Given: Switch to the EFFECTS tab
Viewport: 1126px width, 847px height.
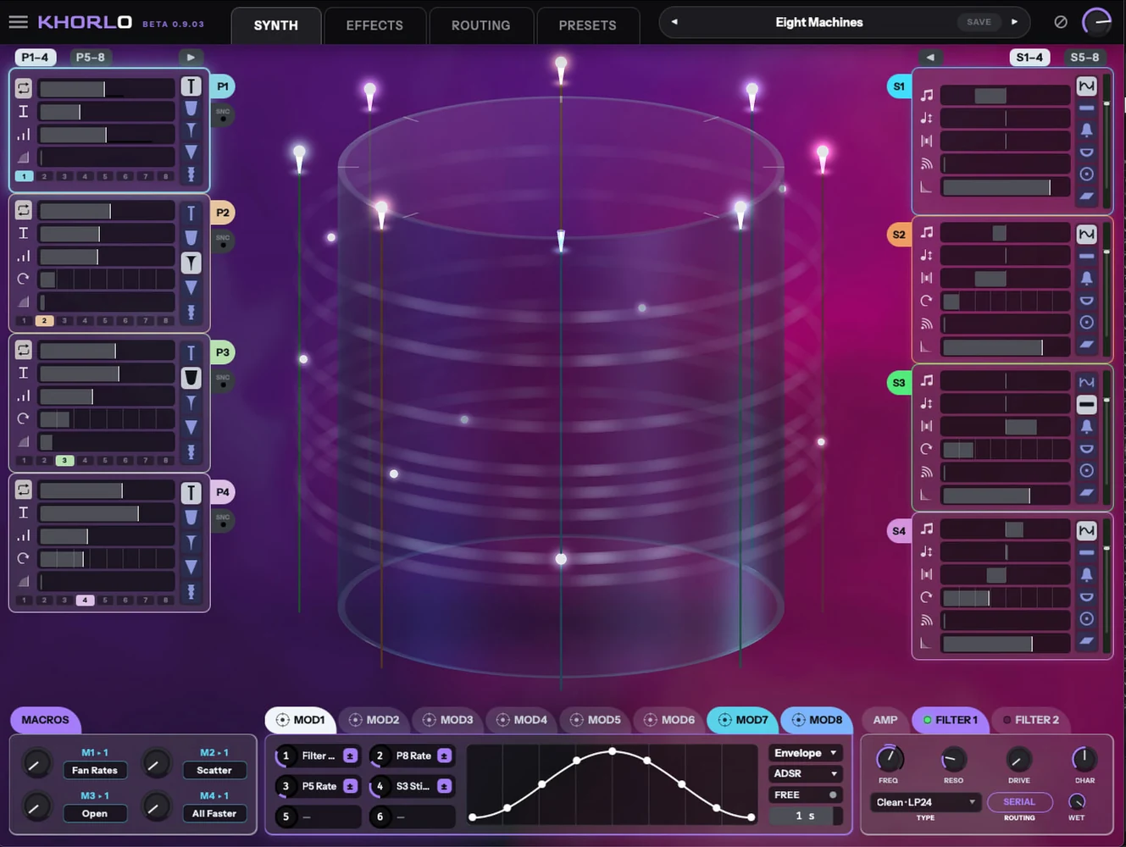Looking at the screenshot, I should click(x=374, y=25).
